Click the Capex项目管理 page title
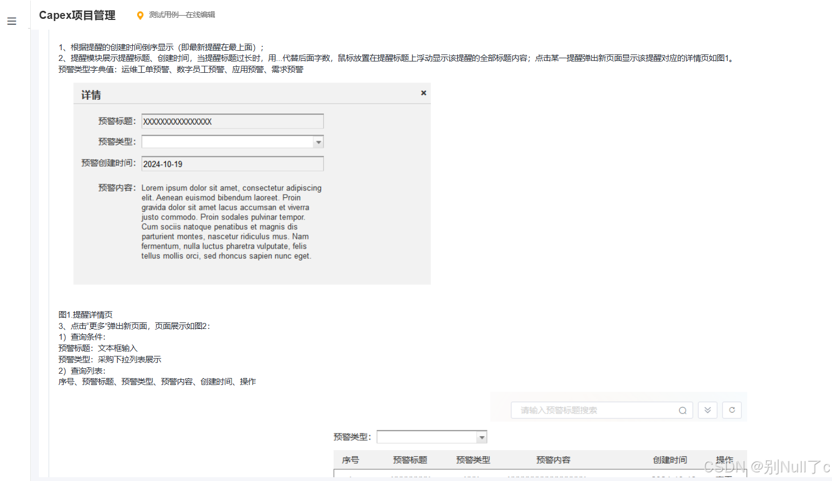Image resolution: width=832 pixels, height=481 pixels. pyautogui.click(x=77, y=16)
